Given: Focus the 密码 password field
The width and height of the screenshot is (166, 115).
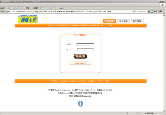Looking at the screenshot, I should (x=85, y=50).
